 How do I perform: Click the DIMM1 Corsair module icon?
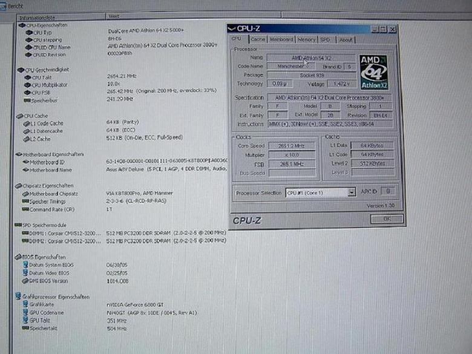point(25,233)
